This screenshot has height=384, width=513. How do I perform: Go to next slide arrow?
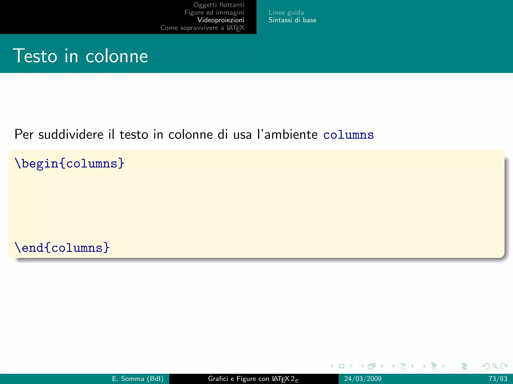(351, 366)
